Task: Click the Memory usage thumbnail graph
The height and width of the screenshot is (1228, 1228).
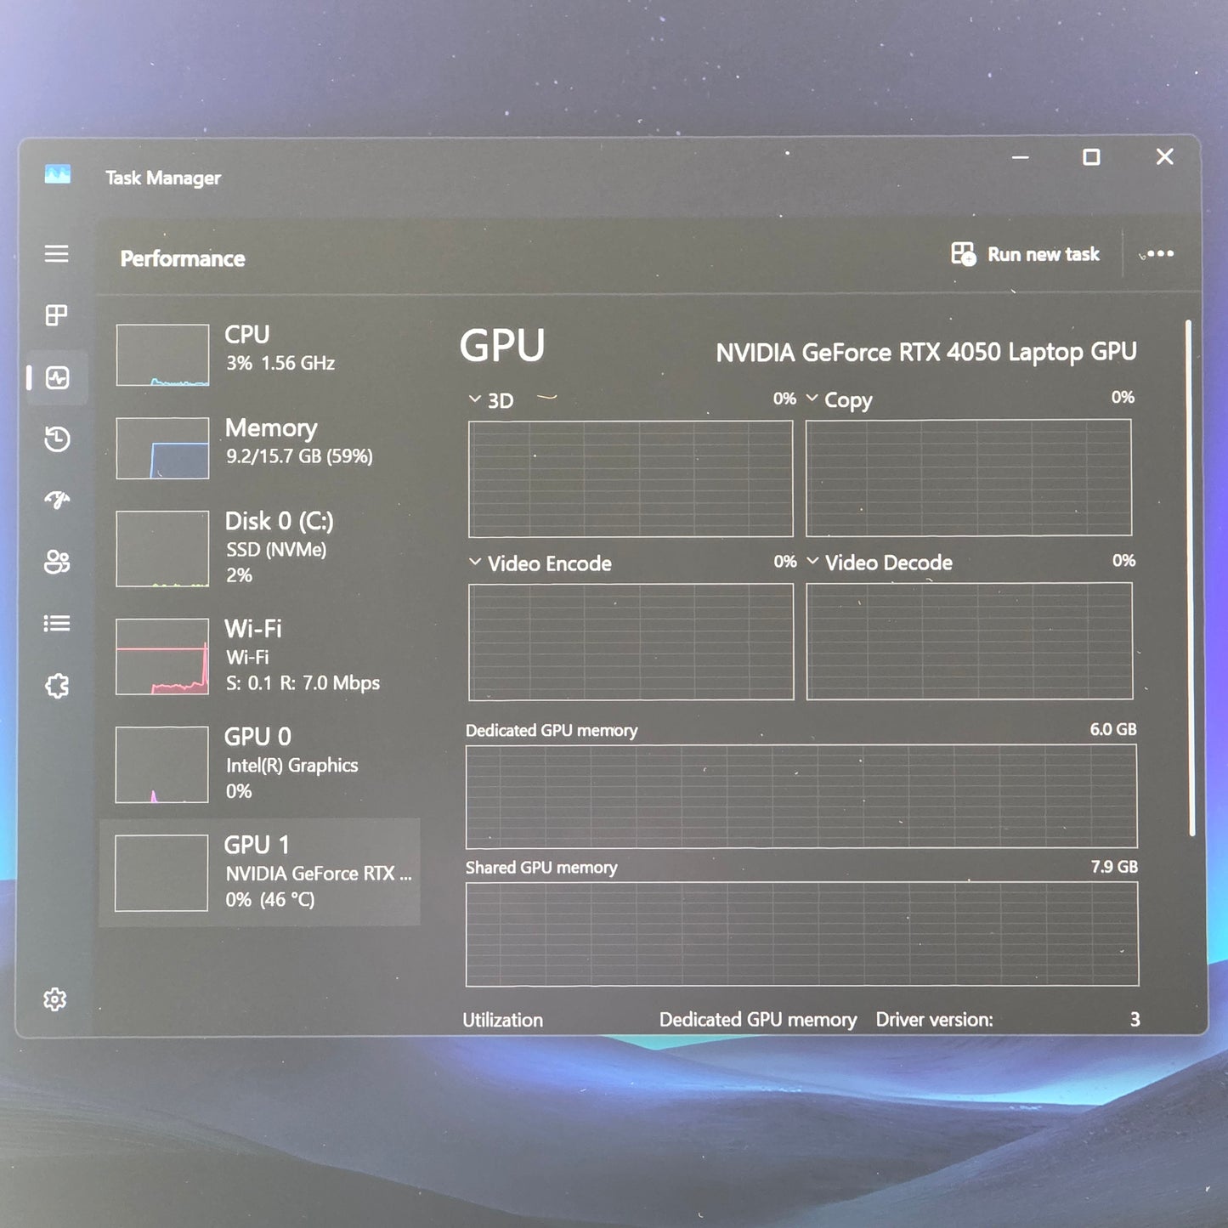Action: [x=162, y=448]
